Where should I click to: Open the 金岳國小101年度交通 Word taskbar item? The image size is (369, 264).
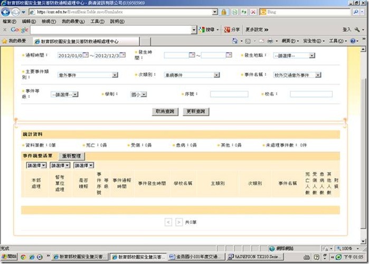[x=197, y=257]
